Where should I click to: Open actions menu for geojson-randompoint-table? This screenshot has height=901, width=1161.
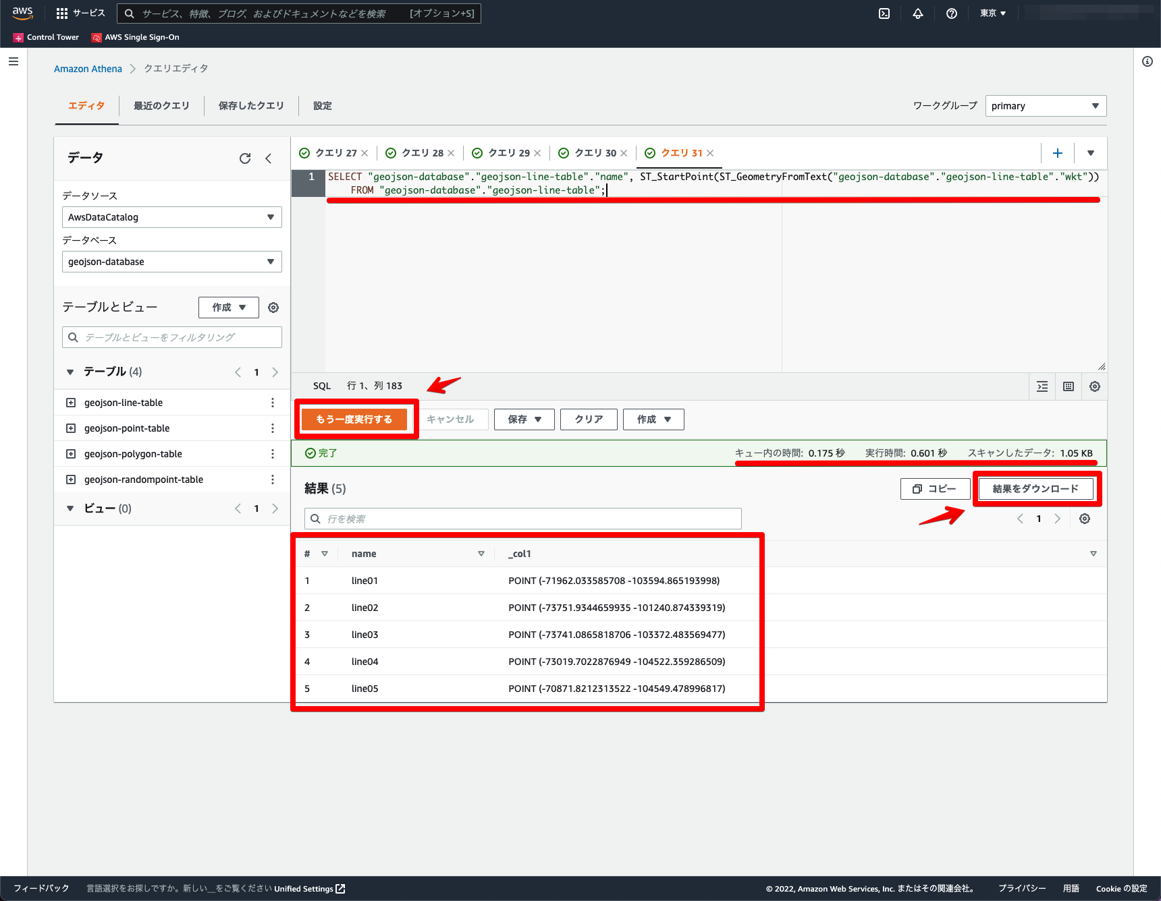click(x=273, y=479)
